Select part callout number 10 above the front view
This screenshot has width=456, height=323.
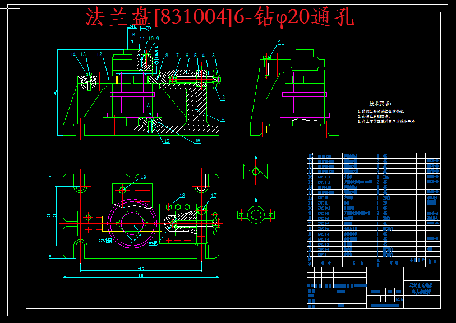[151, 38]
